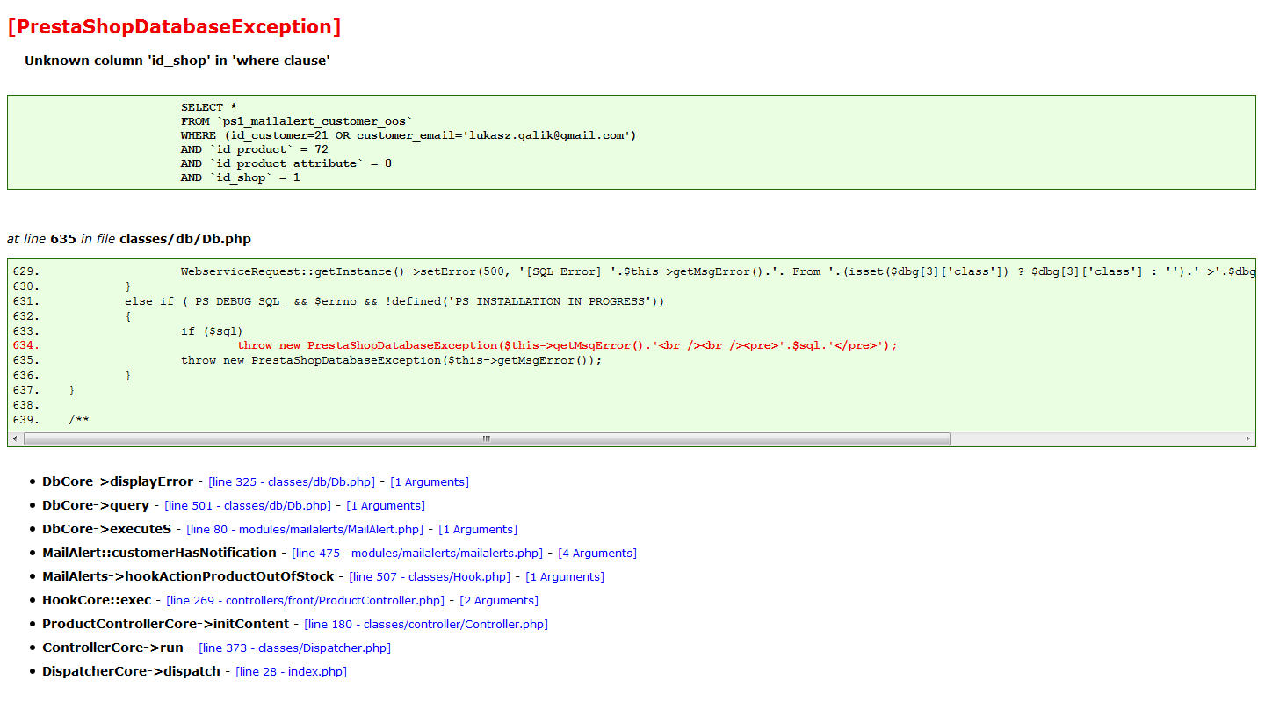Click the AND id_product_attribute = 0 line

[286, 163]
